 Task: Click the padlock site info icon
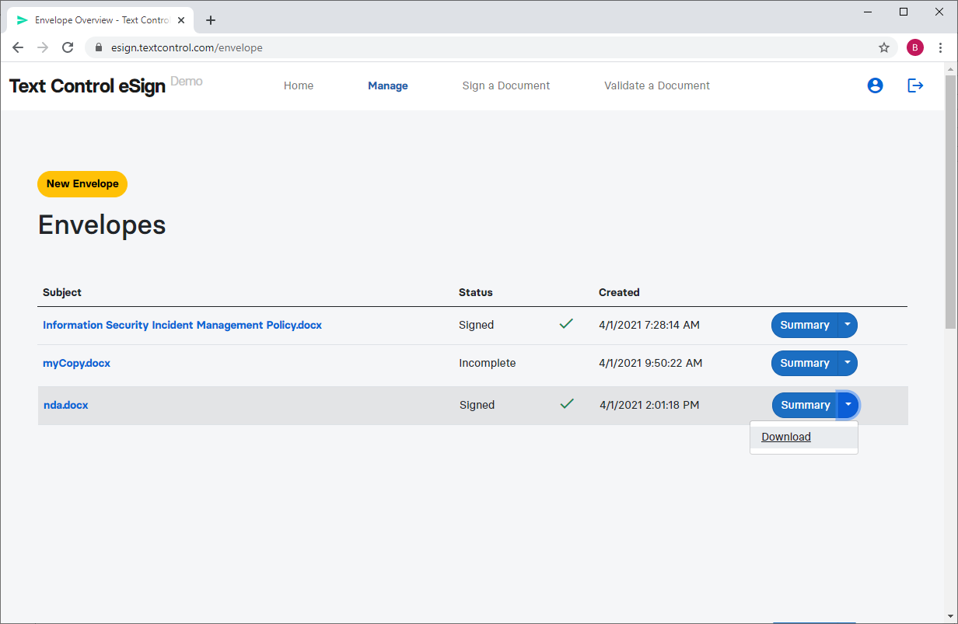(98, 47)
